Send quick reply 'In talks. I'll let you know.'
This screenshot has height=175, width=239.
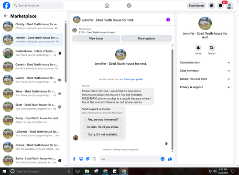[103, 127]
